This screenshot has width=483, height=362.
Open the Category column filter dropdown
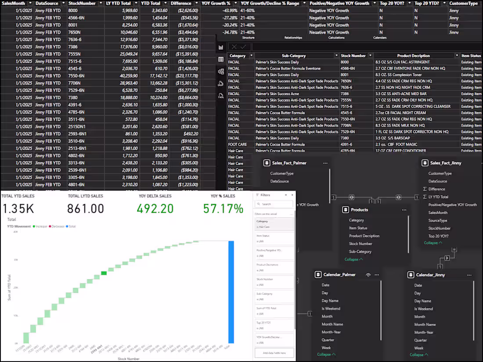click(251, 55)
